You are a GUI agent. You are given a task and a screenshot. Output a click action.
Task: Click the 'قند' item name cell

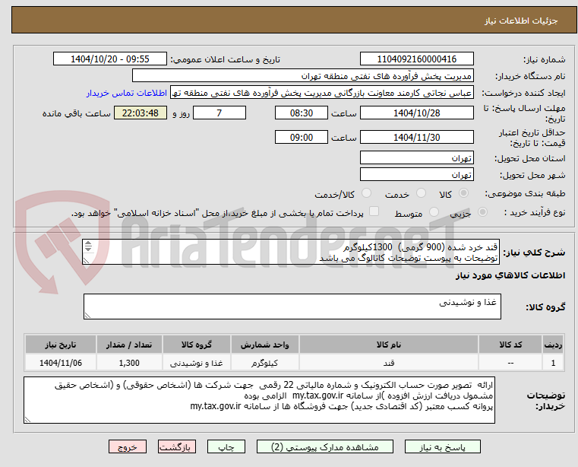pos(389,363)
